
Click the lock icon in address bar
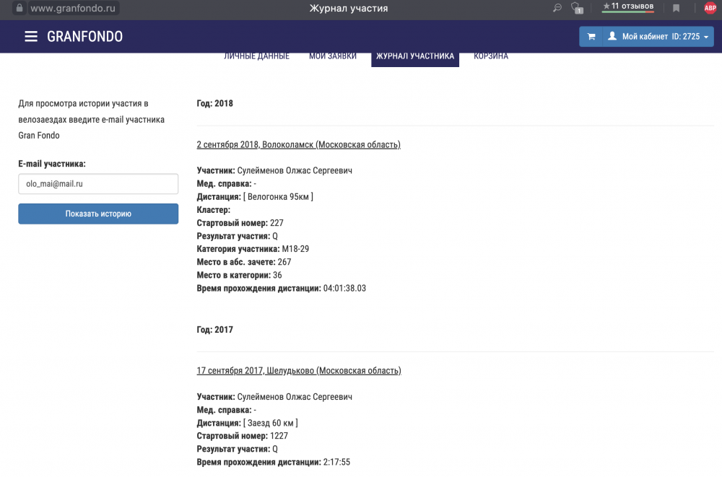[x=19, y=9]
